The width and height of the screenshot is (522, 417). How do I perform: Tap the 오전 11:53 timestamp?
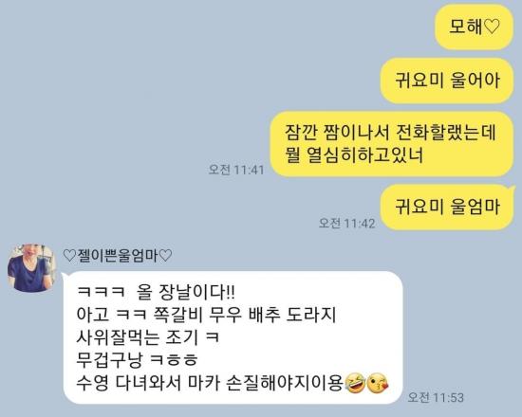tap(436, 397)
